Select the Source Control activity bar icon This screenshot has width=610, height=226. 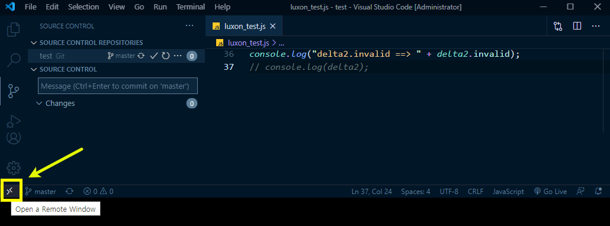pyautogui.click(x=14, y=91)
